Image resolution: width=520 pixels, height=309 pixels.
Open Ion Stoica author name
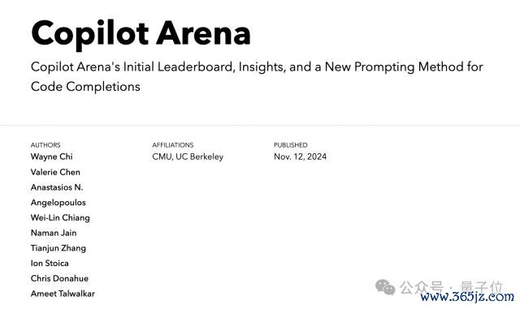tap(50, 264)
